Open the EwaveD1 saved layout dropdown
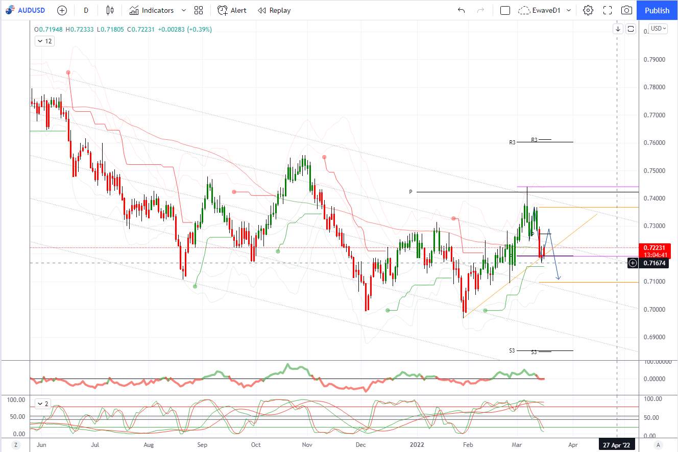Viewport: 678px width, 452px height. point(545,10)
